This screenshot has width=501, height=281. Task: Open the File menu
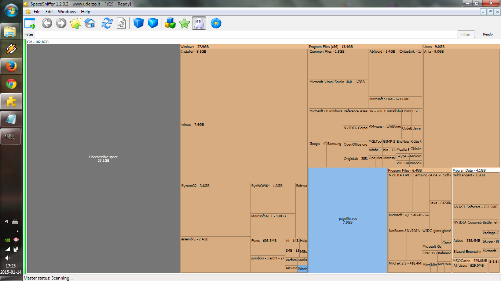pyautogui.click(x=37, y=12)
